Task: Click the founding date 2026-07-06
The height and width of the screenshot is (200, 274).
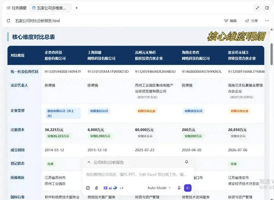Action: (x=237, y=150)
